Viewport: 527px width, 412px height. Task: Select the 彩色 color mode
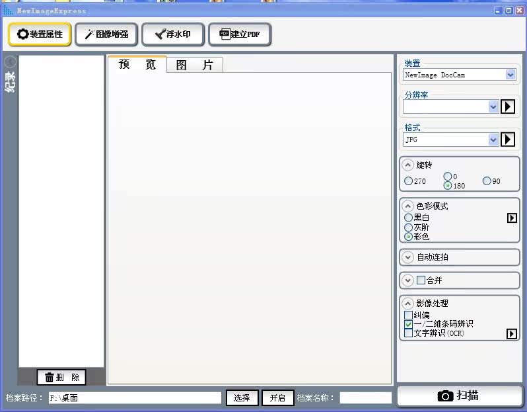coord(408,237)
